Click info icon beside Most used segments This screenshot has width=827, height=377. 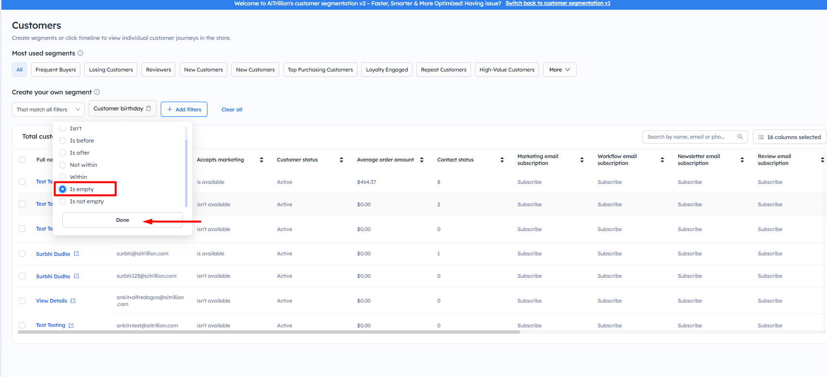click(x=80, y=53)
